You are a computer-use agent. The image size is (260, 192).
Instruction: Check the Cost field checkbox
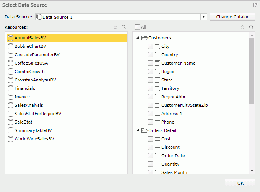pos(151,139)
